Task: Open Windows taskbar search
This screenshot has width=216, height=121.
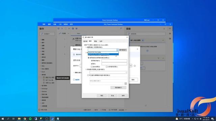Action: tap(8, 119)
